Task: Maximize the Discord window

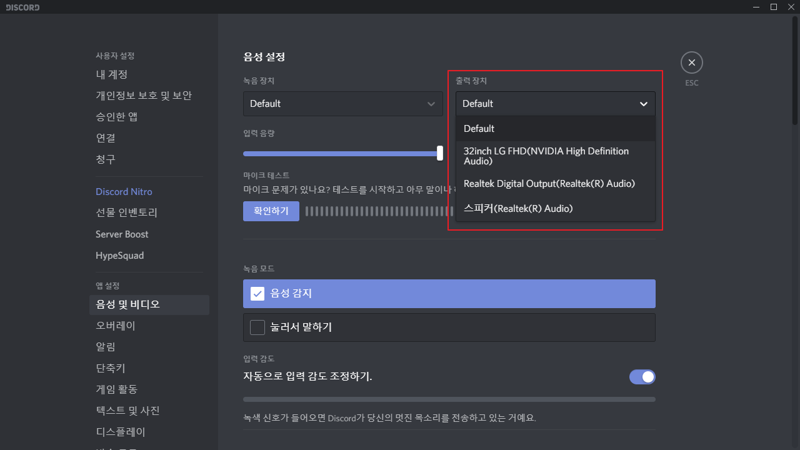Action: pyautogui.click(x=774, y=7)
